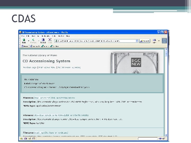Open Composer icon in status bar

click(x=30, y=138)
